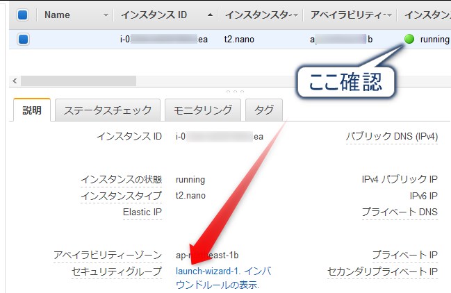Toggle the select-all checkbox in header

(x=22, y=15)
